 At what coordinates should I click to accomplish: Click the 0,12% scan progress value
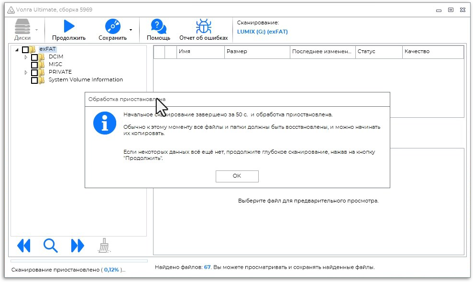click(111, 270)
